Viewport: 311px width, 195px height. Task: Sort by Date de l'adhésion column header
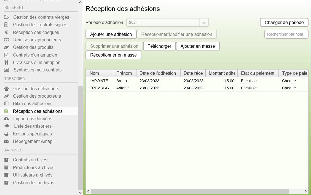pos(158,73)
